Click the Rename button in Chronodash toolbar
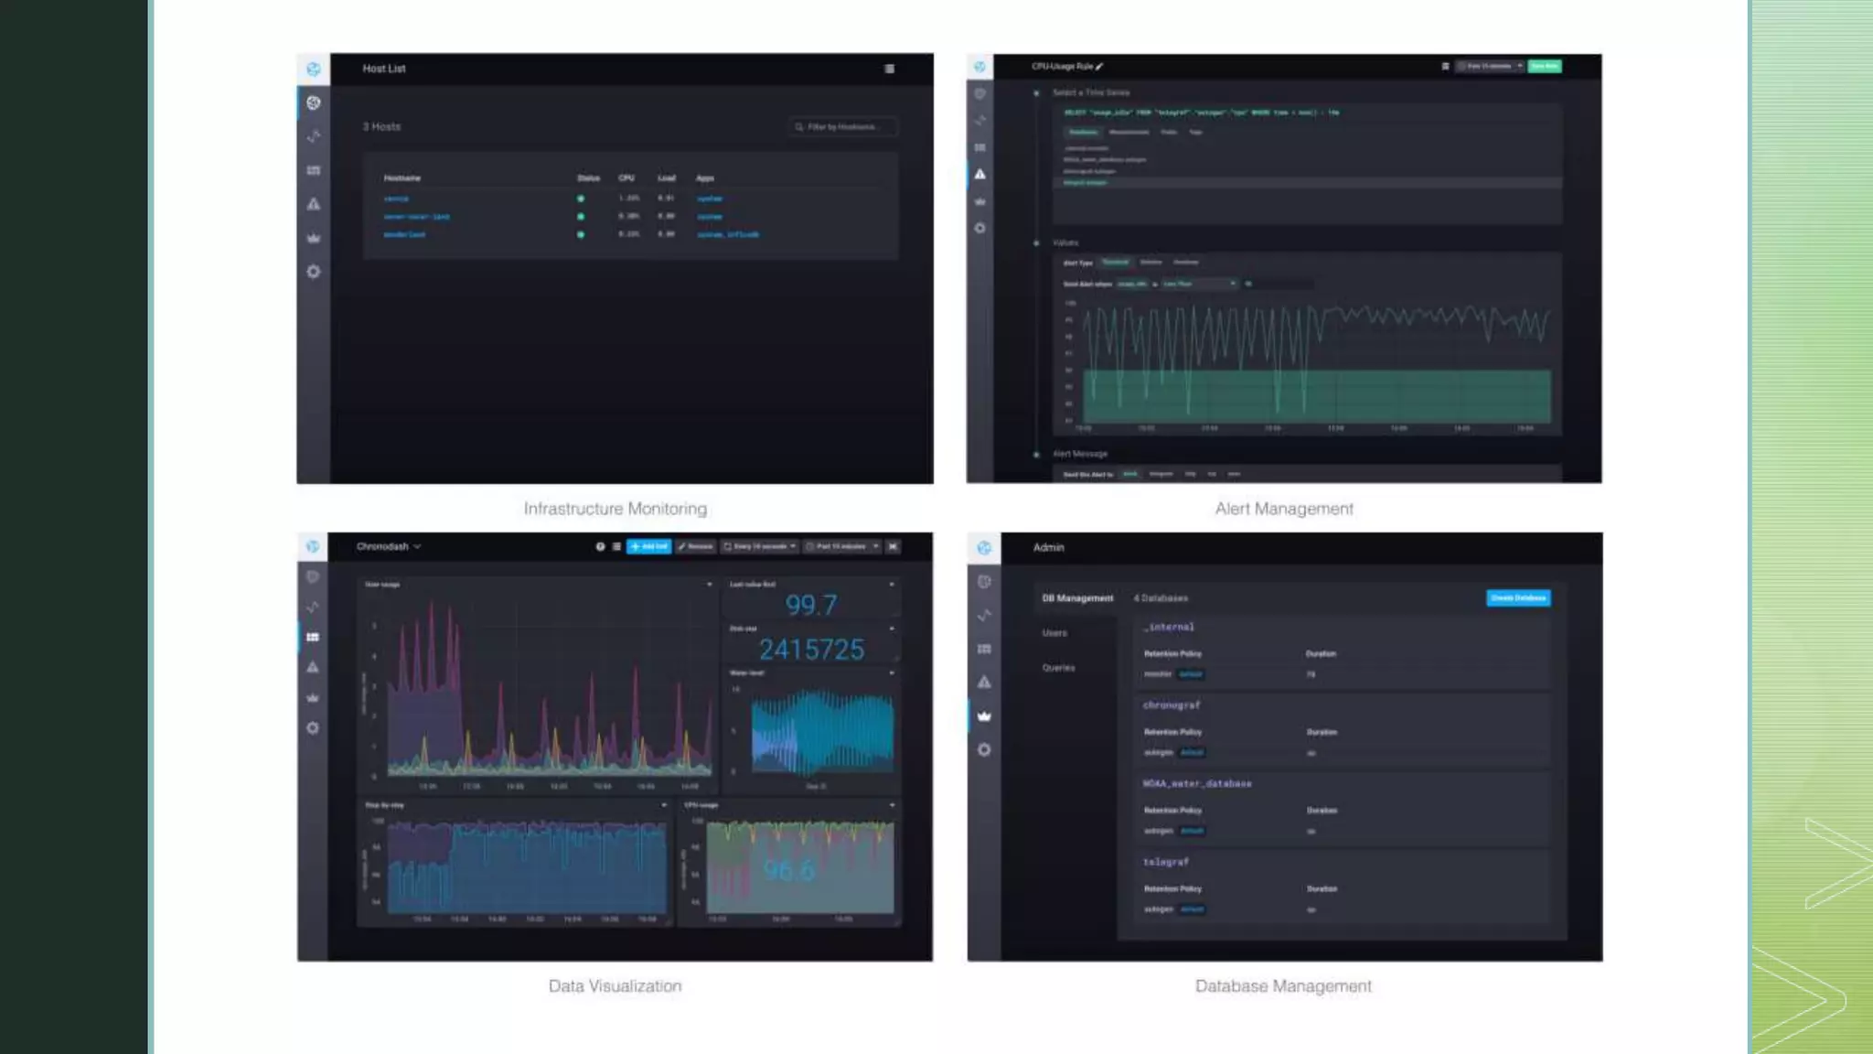The width and height of the screenshot is (1873, 1054). pos(696,546)
